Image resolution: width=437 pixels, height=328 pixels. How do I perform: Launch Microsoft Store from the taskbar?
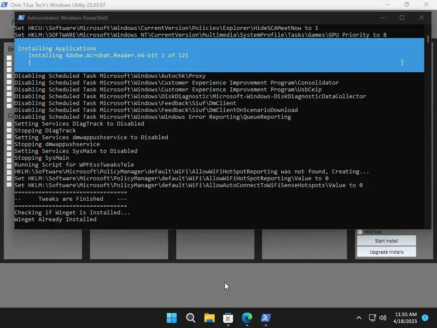228,318
